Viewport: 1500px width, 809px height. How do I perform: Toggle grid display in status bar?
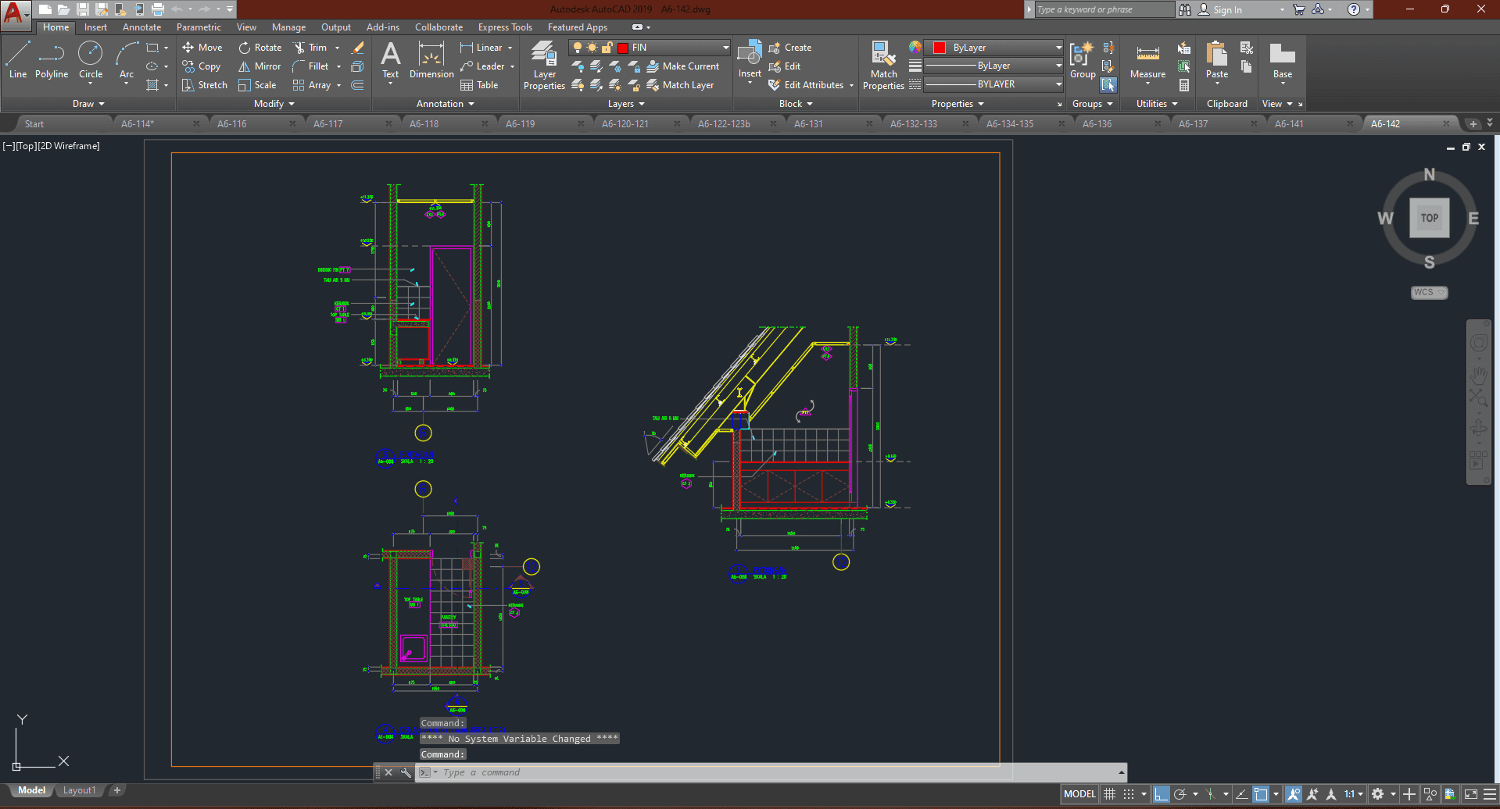coord(1109,794)
